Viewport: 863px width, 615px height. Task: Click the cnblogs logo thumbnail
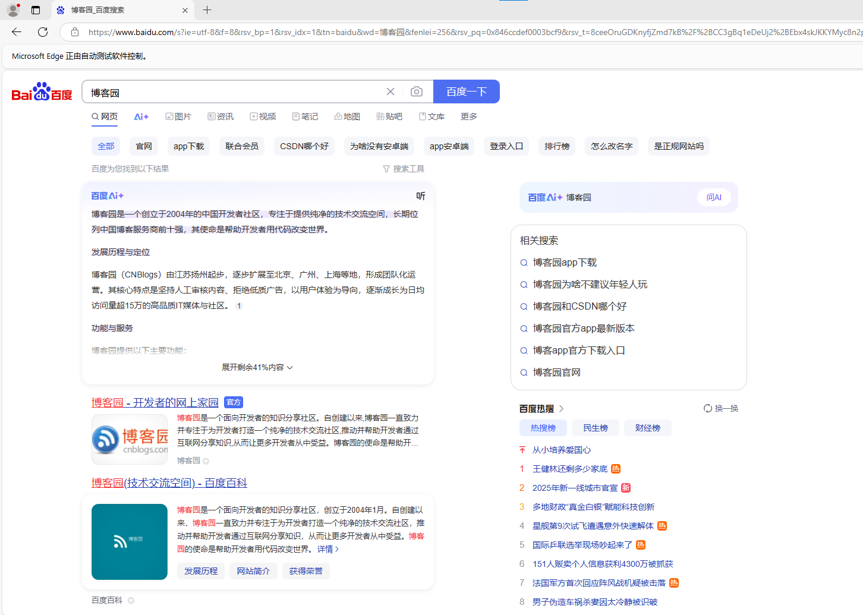(x=130, y=439)
